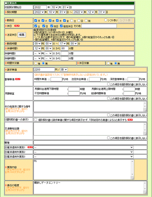The width and height of the screenshot is (152, 197).
Task: Open 勤務時間 start hour dropdown showing 09
Action: [37, 43]
